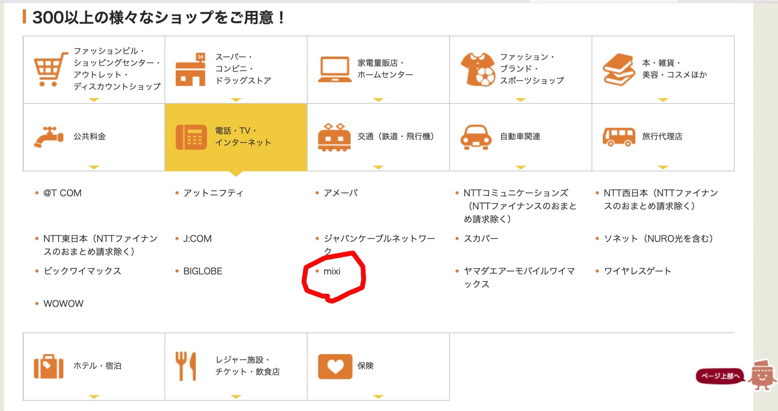Expand ファッション・ブランド category arrow
778x411 pixels.
point(520,100)
